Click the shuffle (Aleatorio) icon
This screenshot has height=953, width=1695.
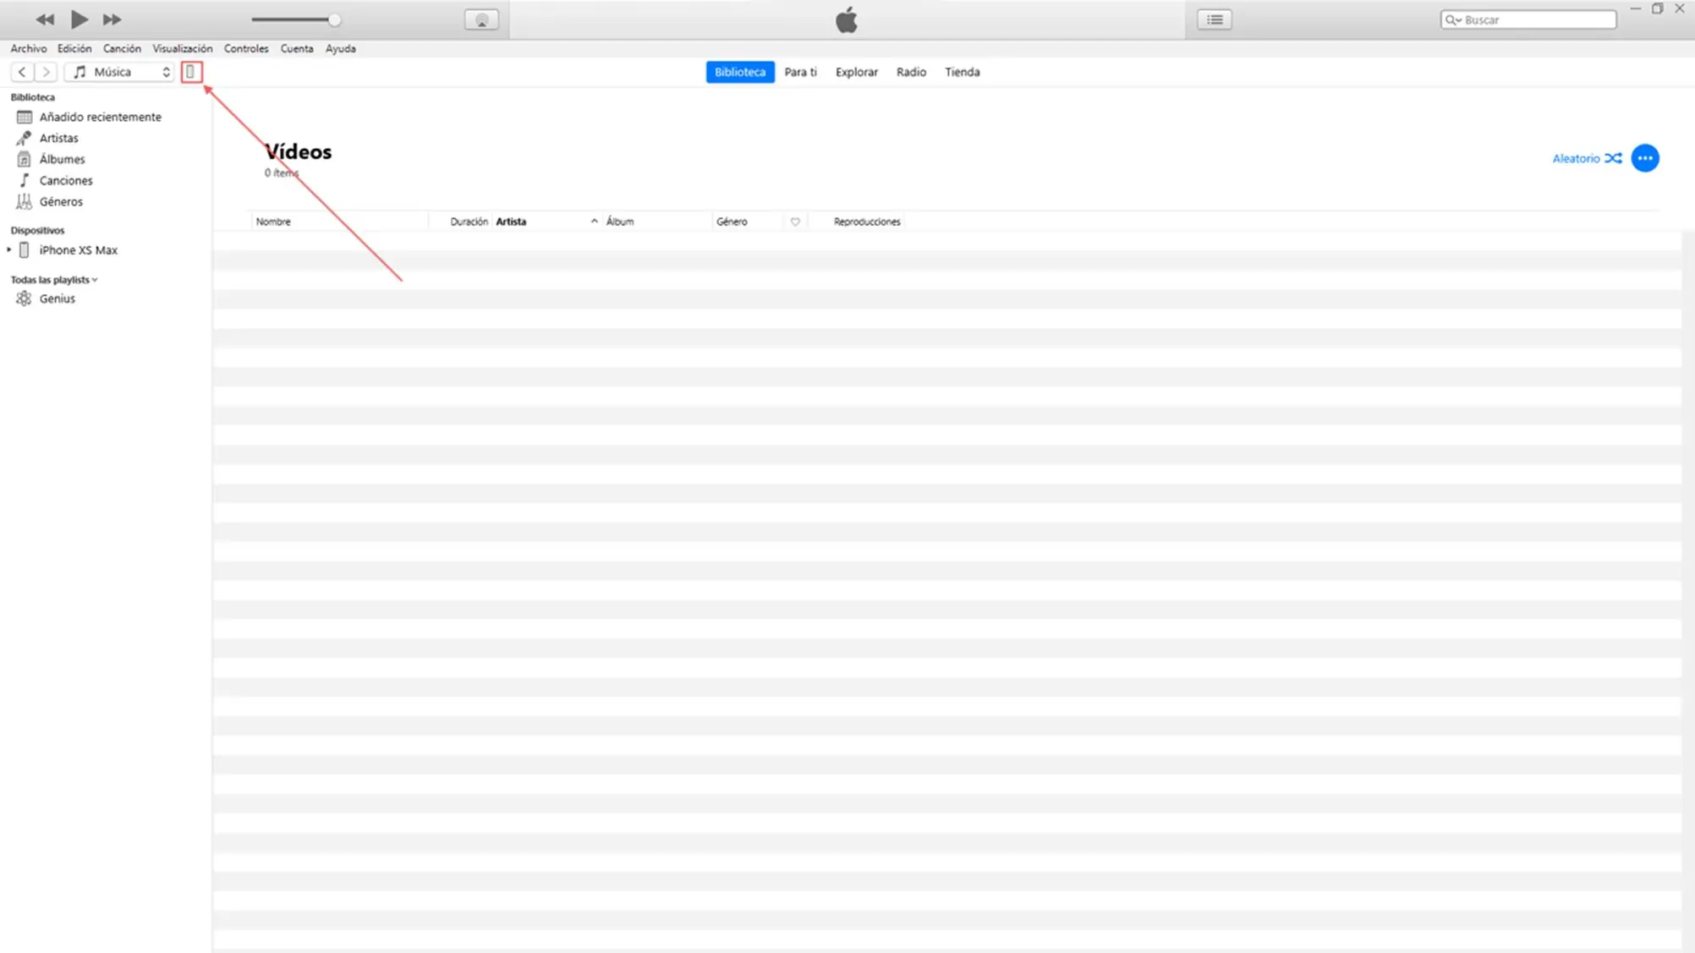tap(1613, 158)
